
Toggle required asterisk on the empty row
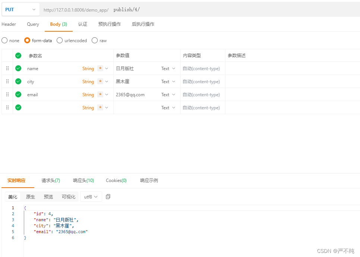100,107
